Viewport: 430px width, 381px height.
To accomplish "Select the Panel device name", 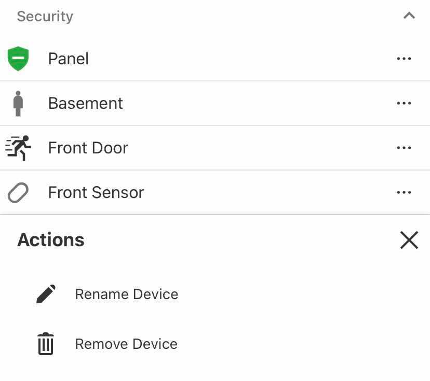I will (69, 59).
